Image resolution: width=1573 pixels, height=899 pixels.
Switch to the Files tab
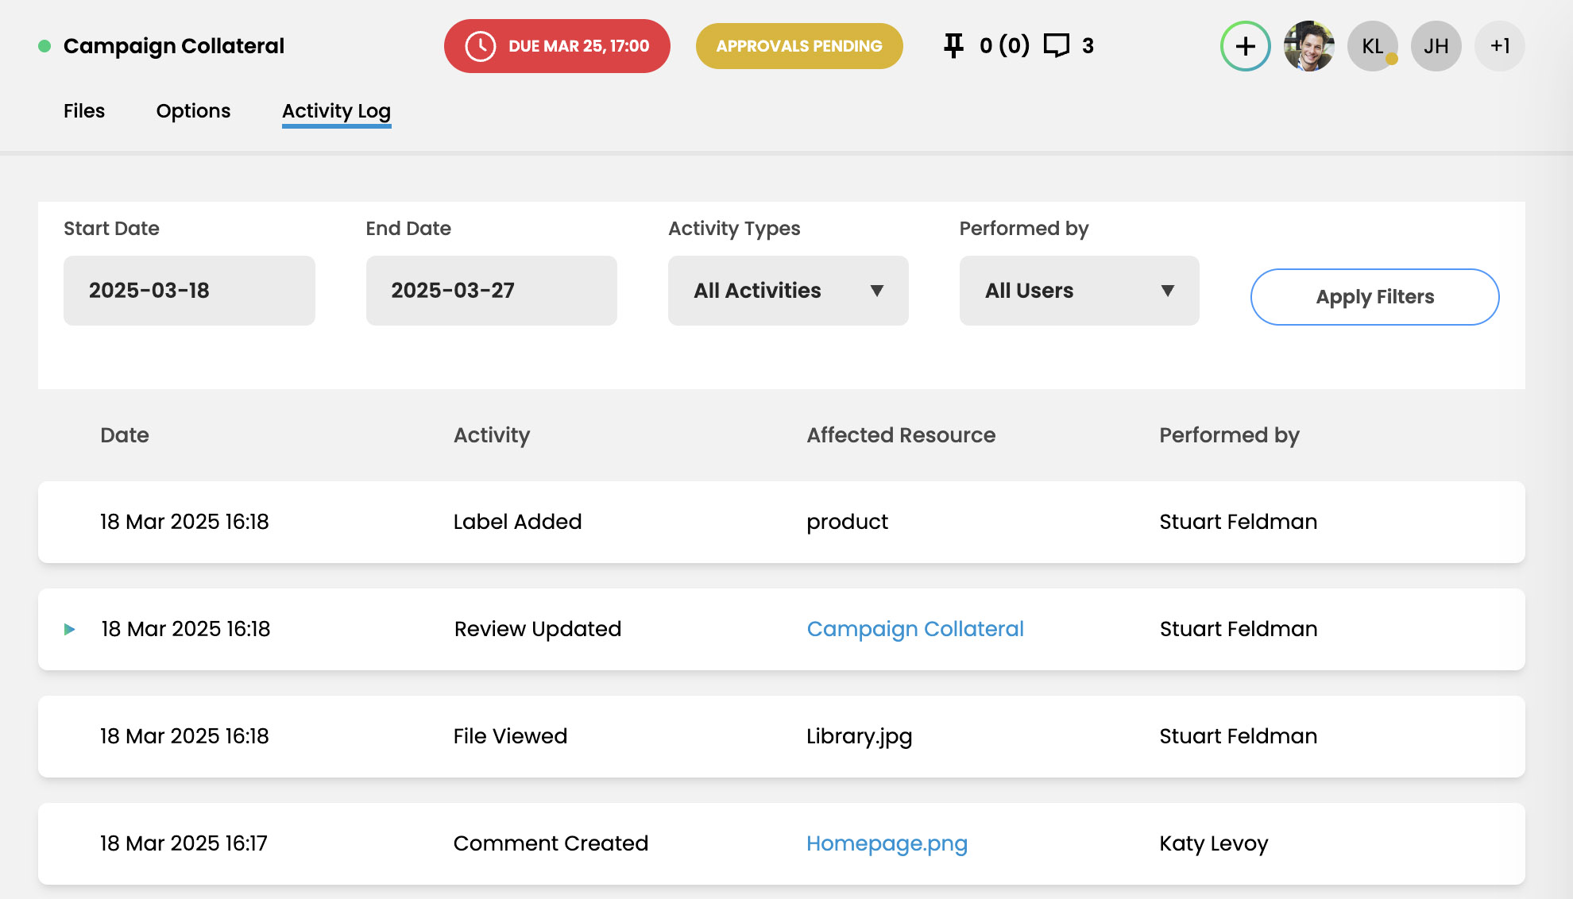click(x=84, y=111)
